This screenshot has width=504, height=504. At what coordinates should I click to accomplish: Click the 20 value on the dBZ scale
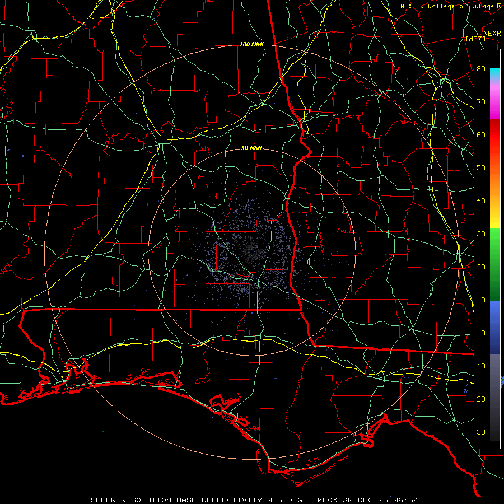[481, 267]
